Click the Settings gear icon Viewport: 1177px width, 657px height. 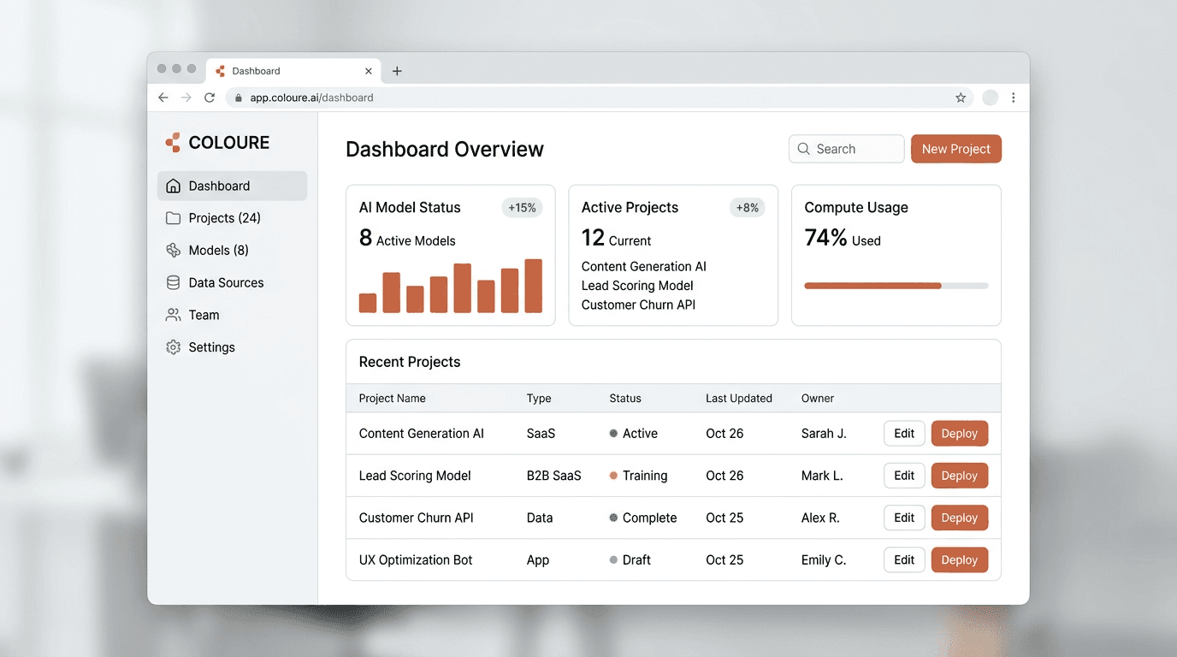pyautogui.click(x=173, y=347)
